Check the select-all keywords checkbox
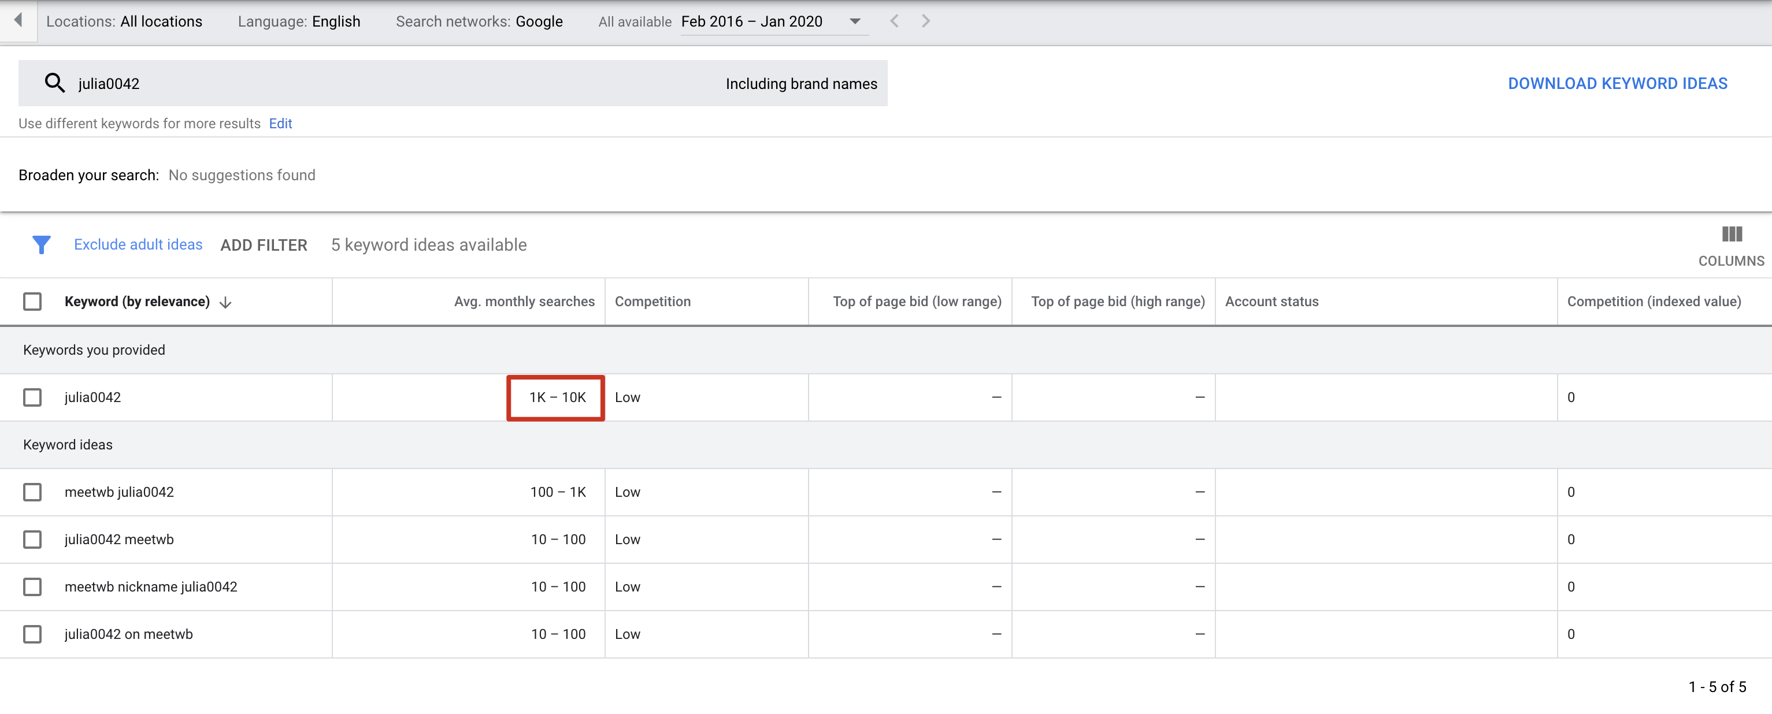Viewport: 1772px width, 714px height. point(32,302)
